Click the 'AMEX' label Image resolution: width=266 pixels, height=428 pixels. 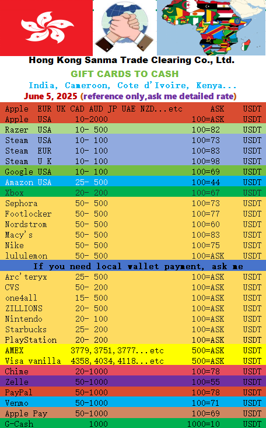click(x=14, y=350)
